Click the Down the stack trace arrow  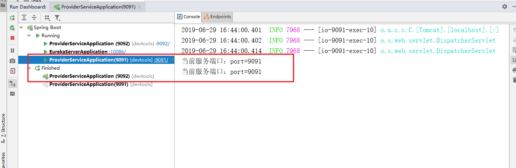coord(514,40)
